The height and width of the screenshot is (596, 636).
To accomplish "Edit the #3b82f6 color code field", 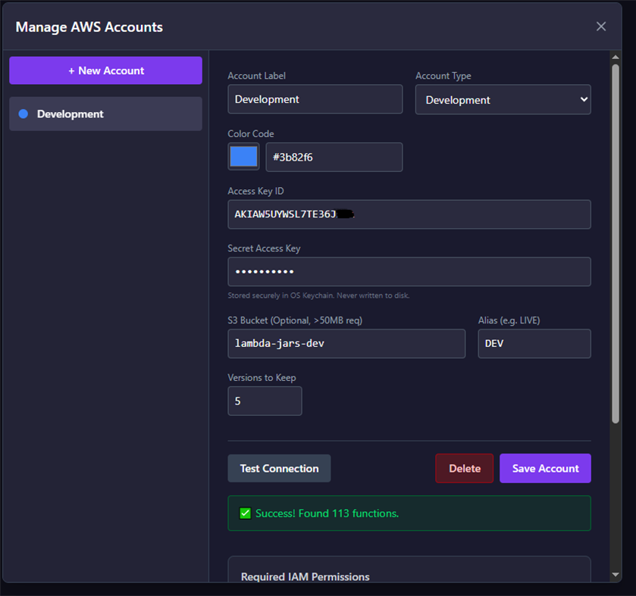I will pyautogui.click(x=334, y=158).
